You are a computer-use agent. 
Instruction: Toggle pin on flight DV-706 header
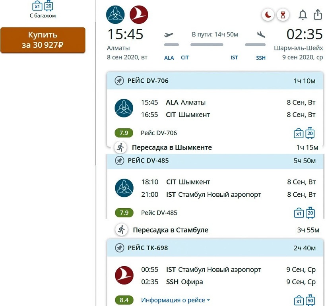tap(119, 81)
